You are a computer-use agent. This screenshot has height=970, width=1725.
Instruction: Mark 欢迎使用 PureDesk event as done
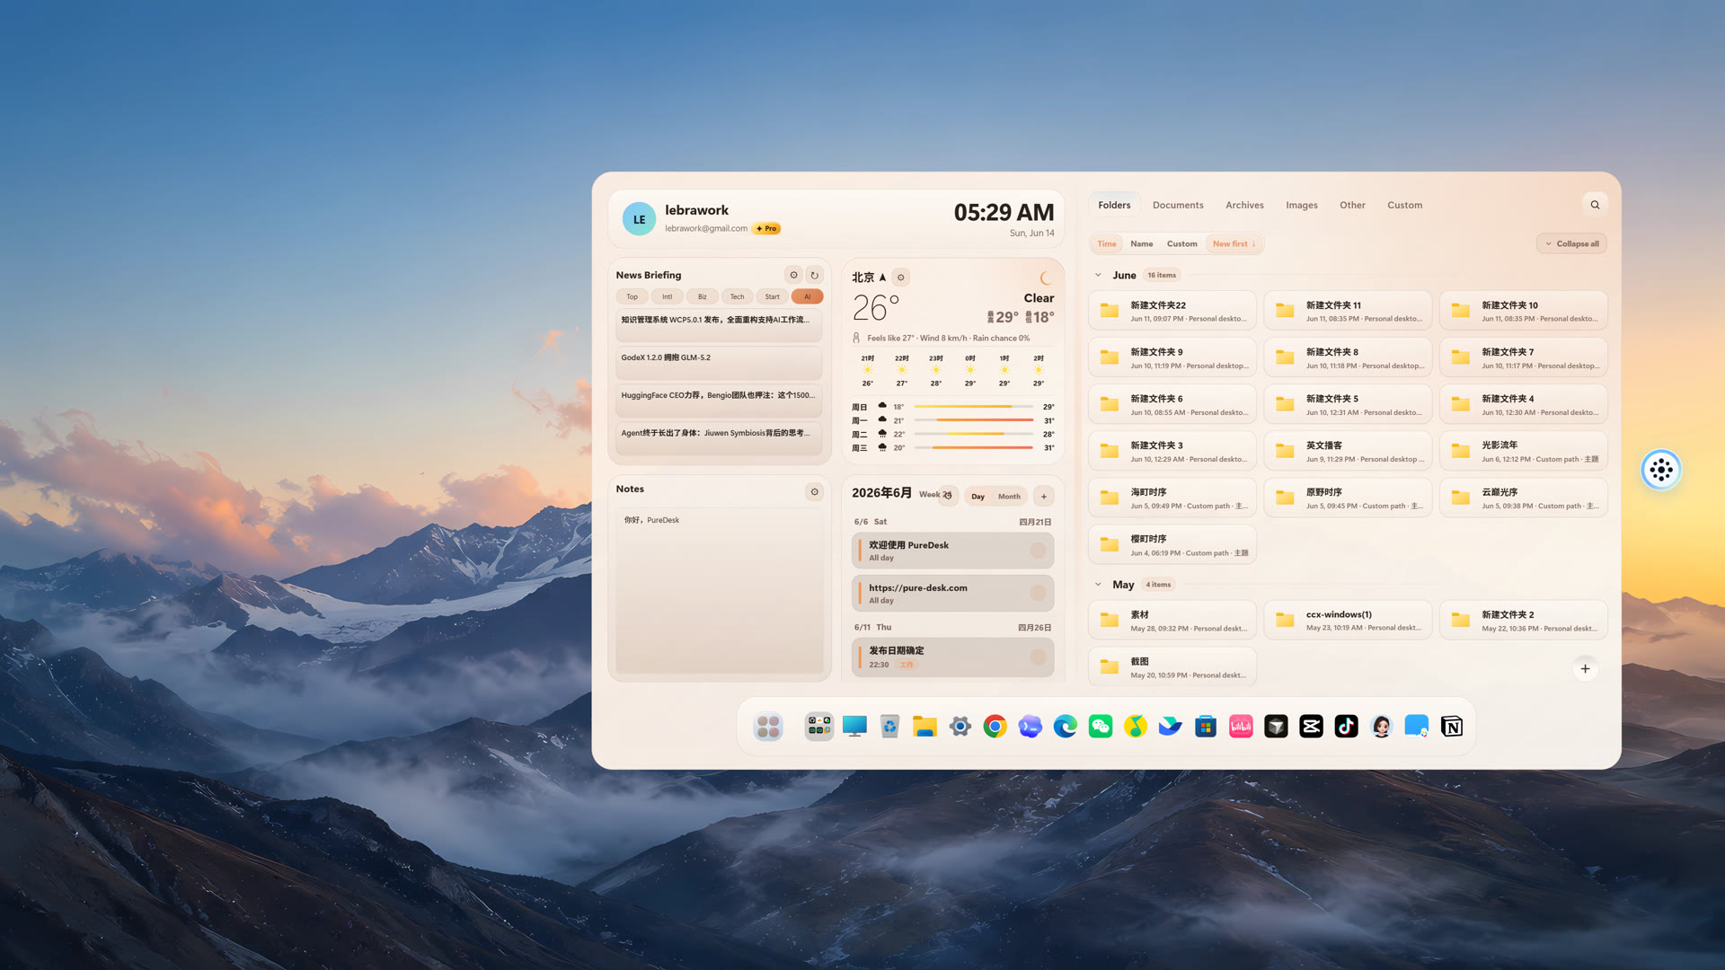[1038, 551]
